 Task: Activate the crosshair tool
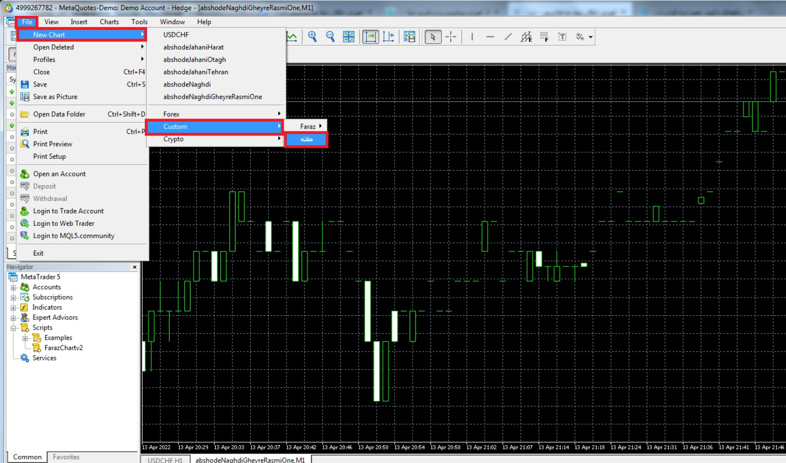(x=451, y=36)
